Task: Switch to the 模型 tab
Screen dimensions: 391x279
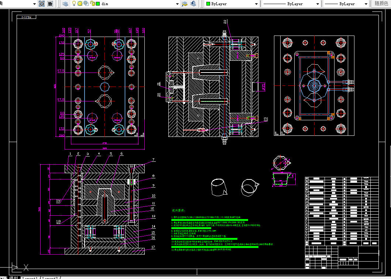Action: point(14,278)
